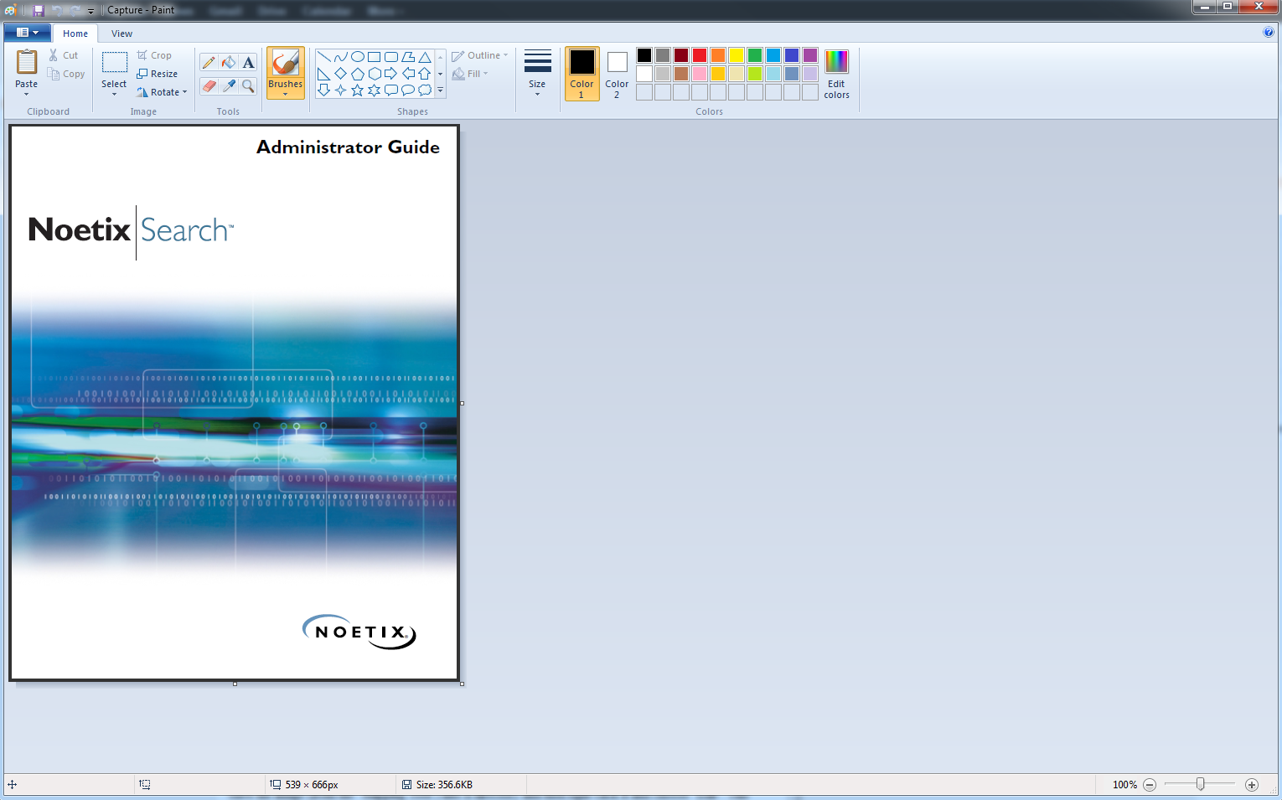Open the Paint file menu button
Image resolution: width=1282 pixels, height=800 pixels.
[28, 33]
